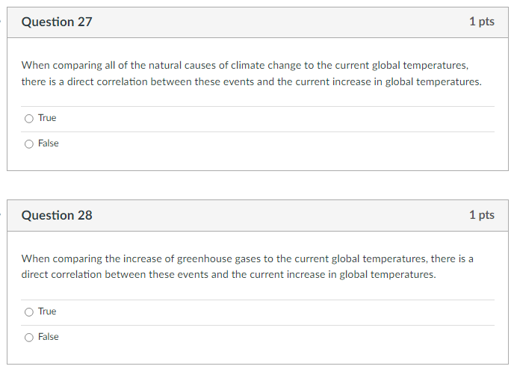Click the 'False' label text under Question 27

point(49,143)
